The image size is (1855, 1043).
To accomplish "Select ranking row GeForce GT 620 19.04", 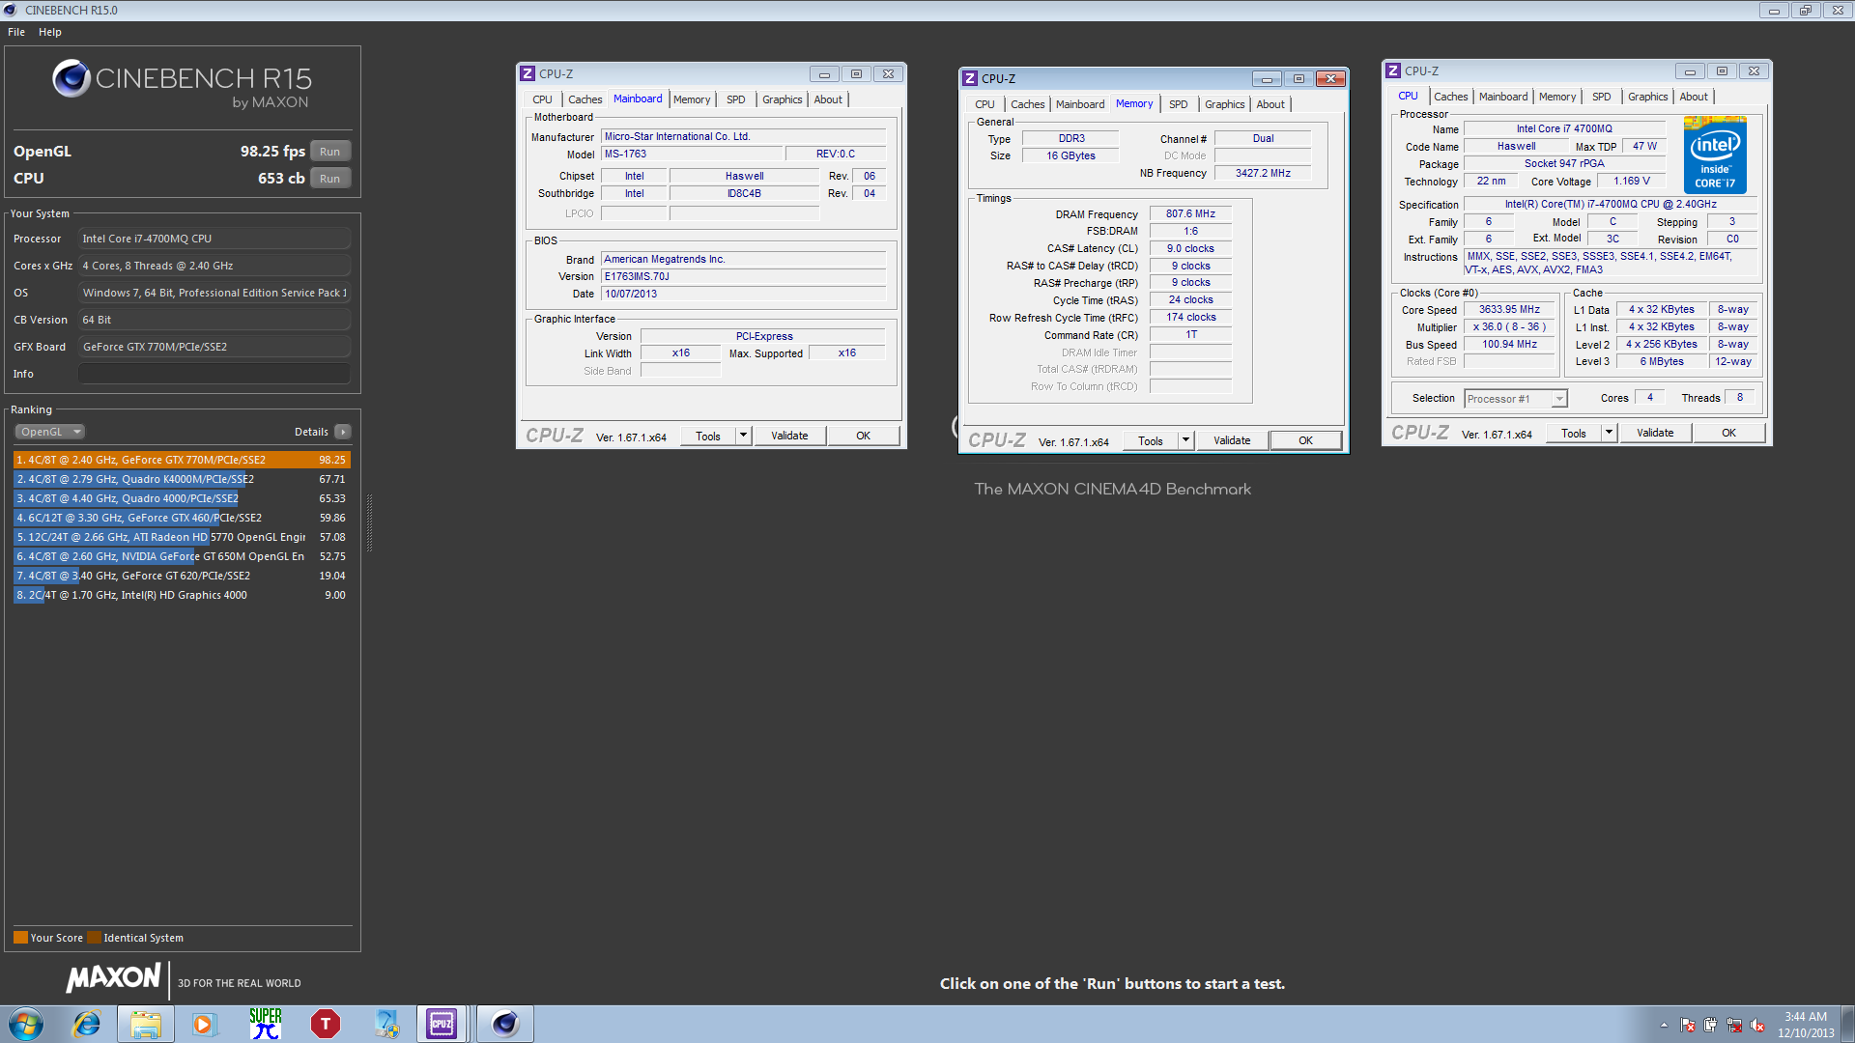I will (x=182, y=576).
